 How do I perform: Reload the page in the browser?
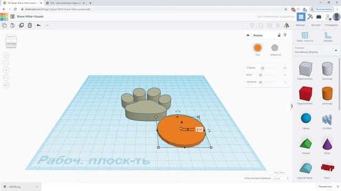(x=15, y=10)
